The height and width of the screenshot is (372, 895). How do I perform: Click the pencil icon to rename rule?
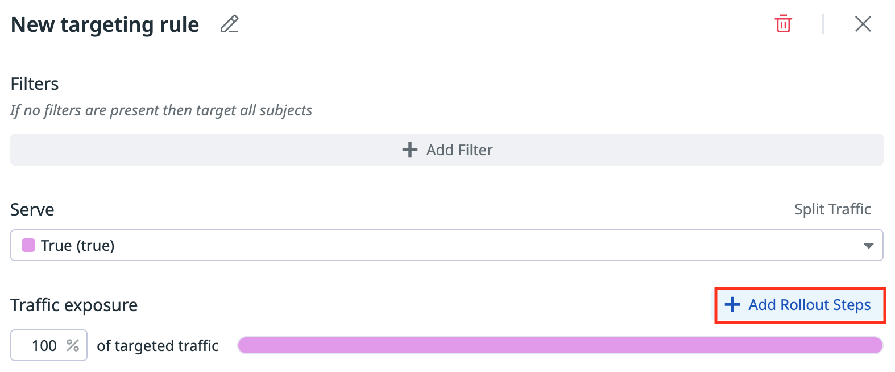pos(229,24)
